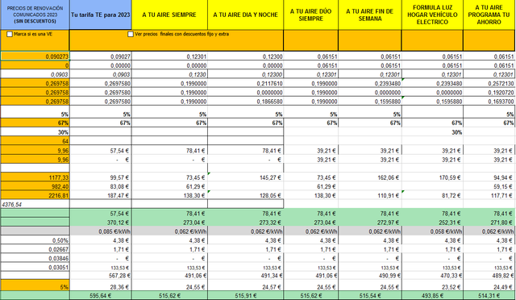Screen dimensions: 516x300
Task: Select the 'A TU AIRE DIA Y NOCHE' header
Action: [x=245, y=15]
